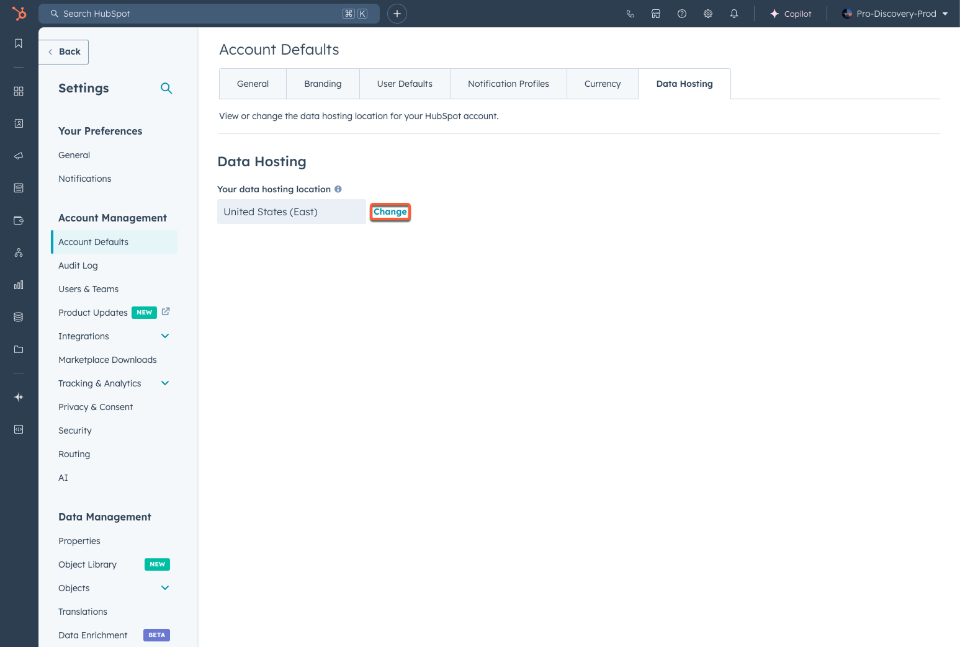Open the Marketplace store icon
960x647 pixels.
[656, 14]
